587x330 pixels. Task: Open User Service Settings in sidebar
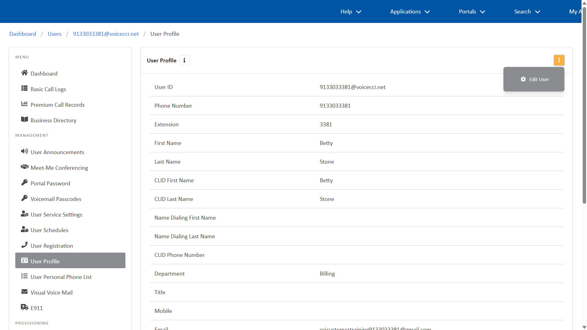(x=56, y=215)
